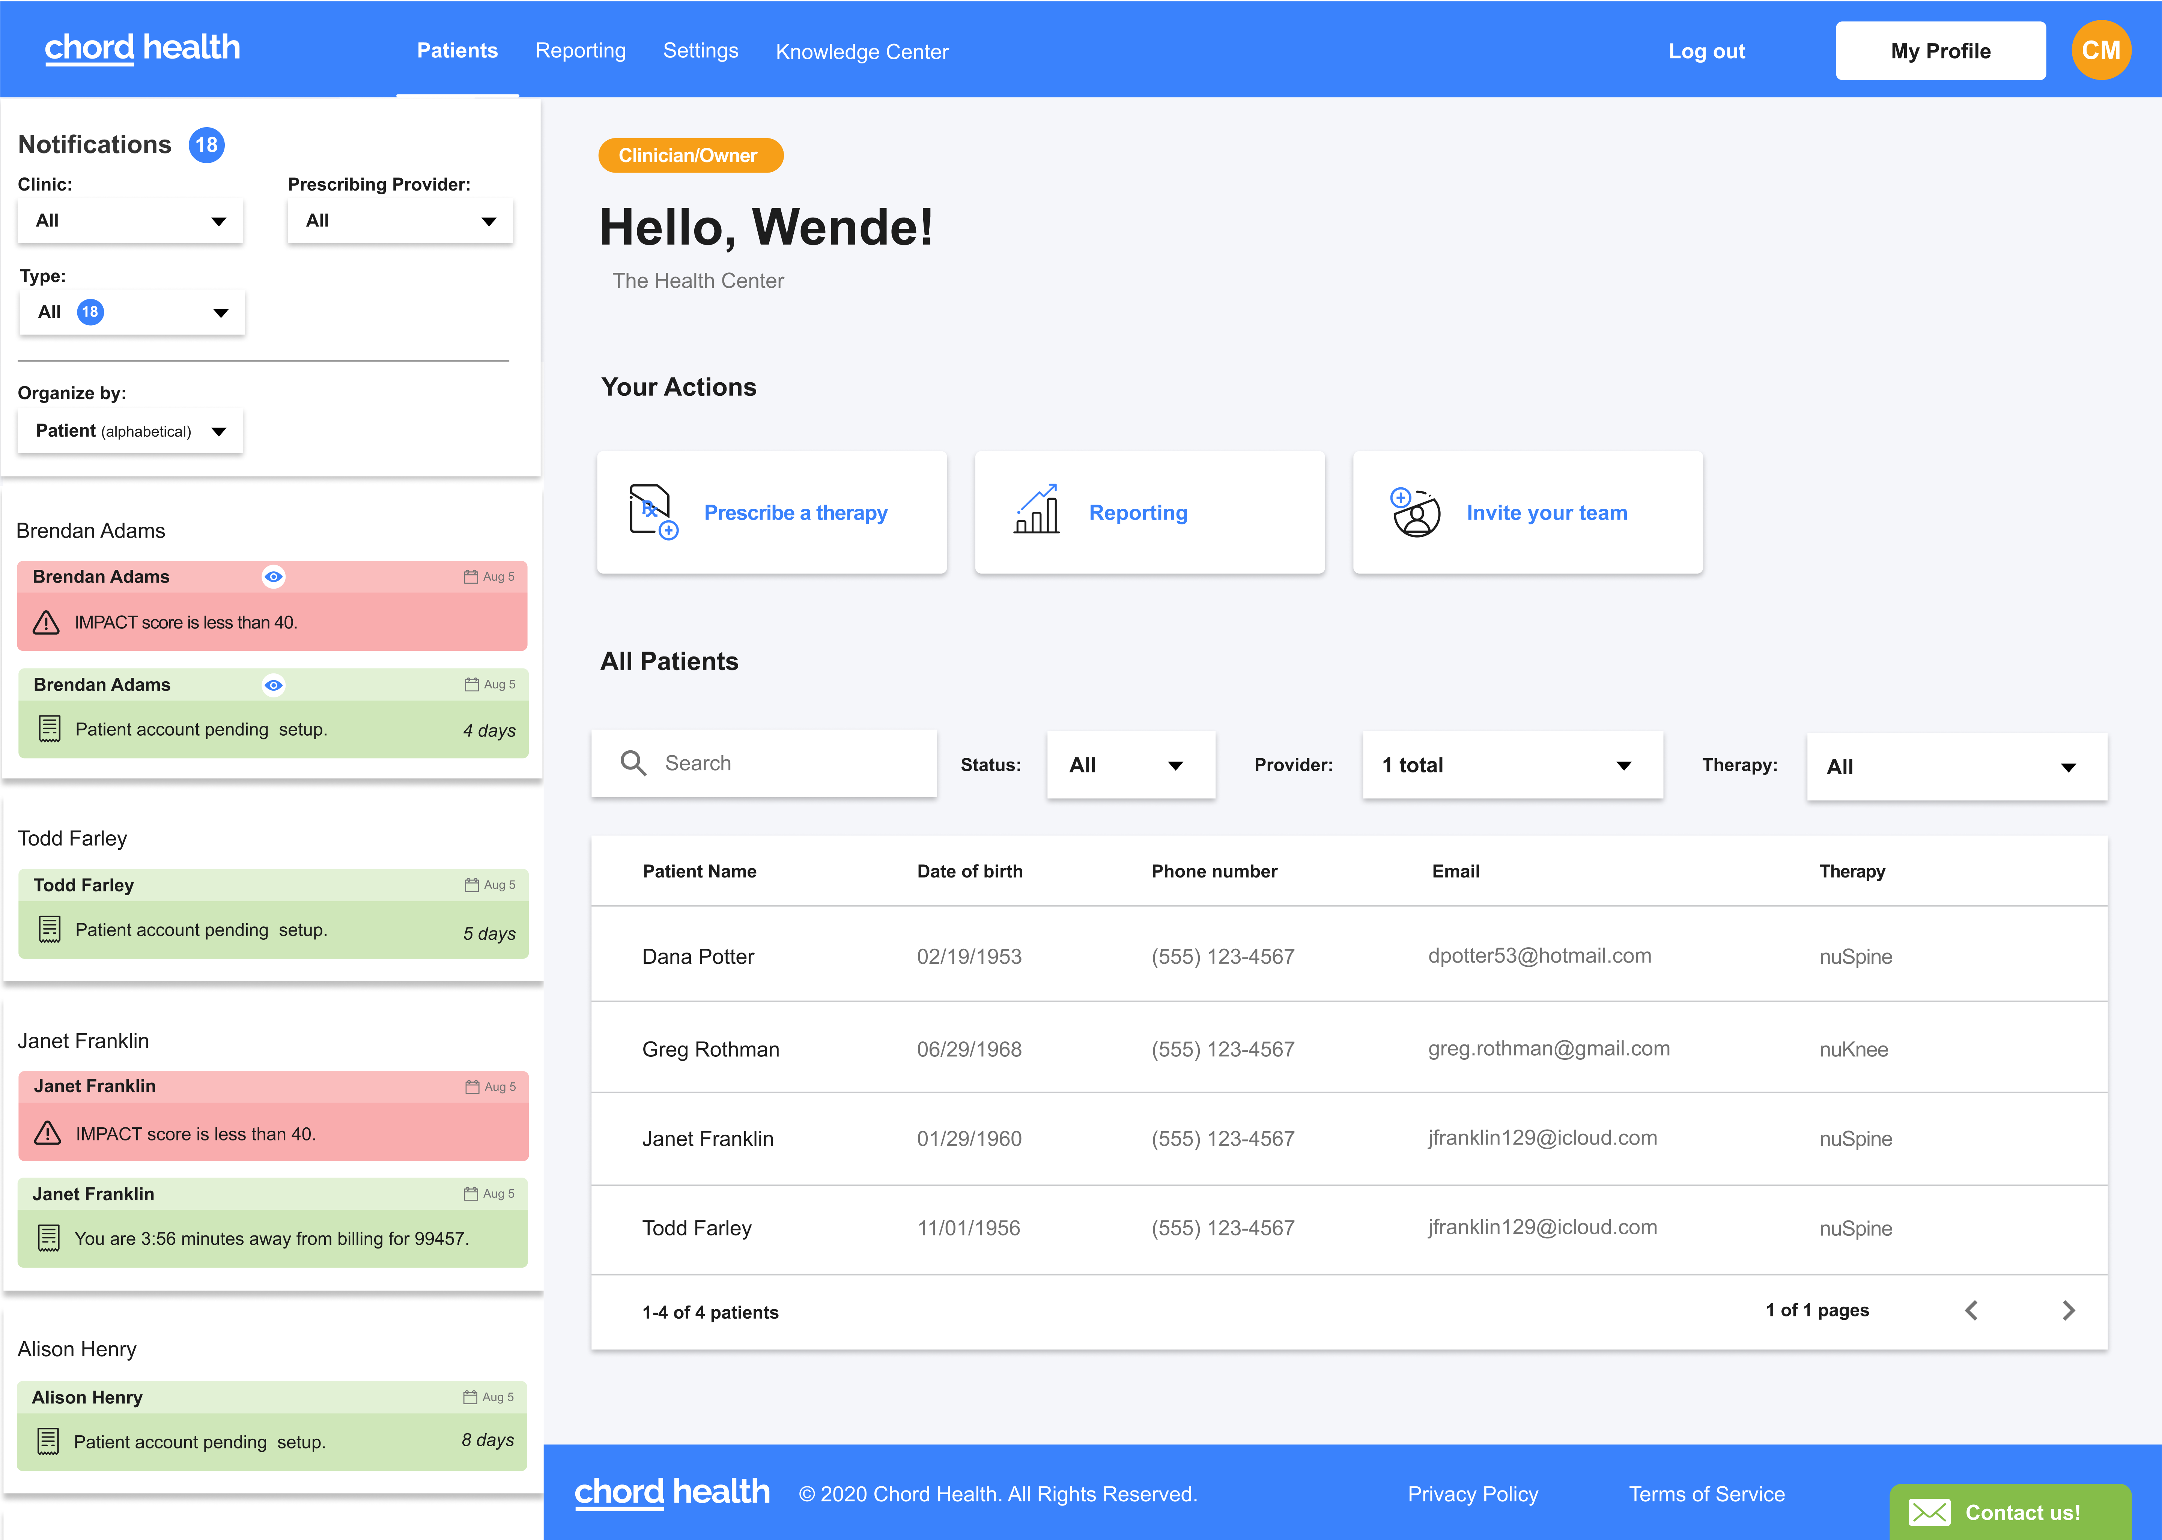This screenshot has height=1540, width=2162.
Task: Click nuKnee therapy for Greg Rothman
Action: [x=1853, y=1049]
